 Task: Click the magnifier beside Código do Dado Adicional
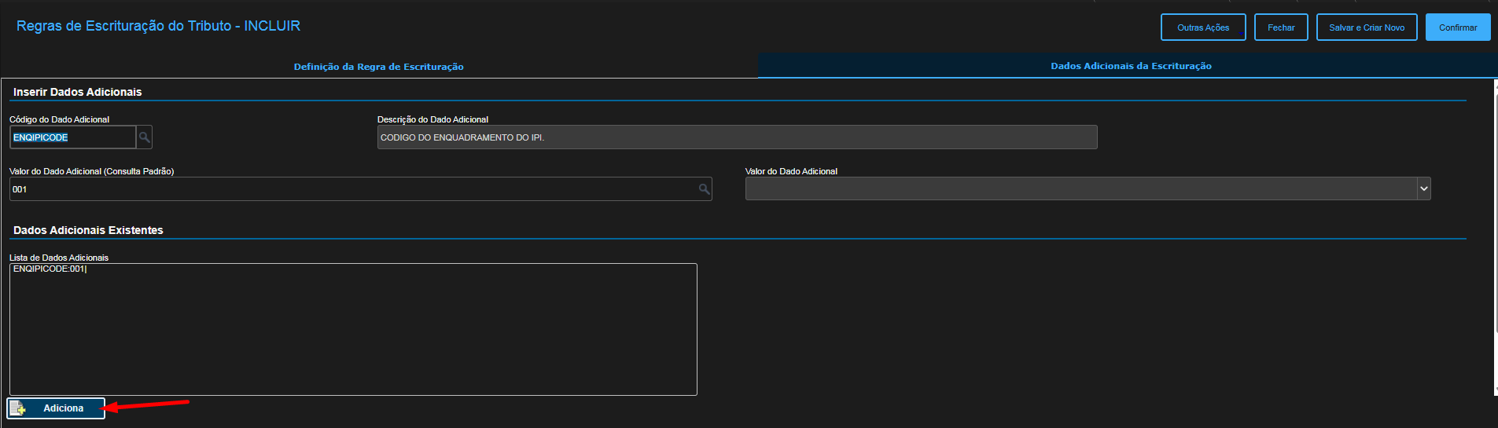coord(144,137)
